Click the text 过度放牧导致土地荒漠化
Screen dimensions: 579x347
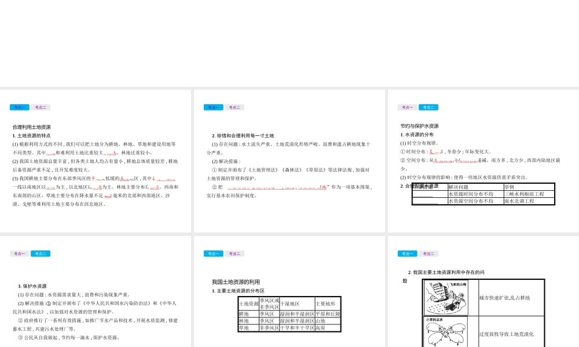506,334
